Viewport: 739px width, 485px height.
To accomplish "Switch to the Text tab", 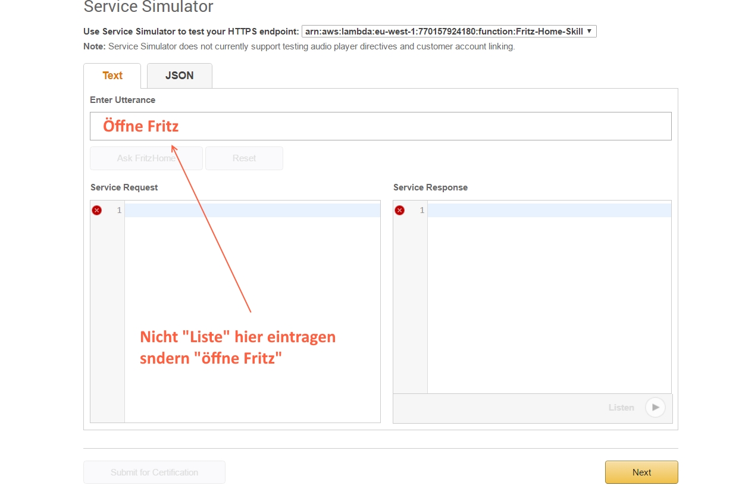I will 112,76.
